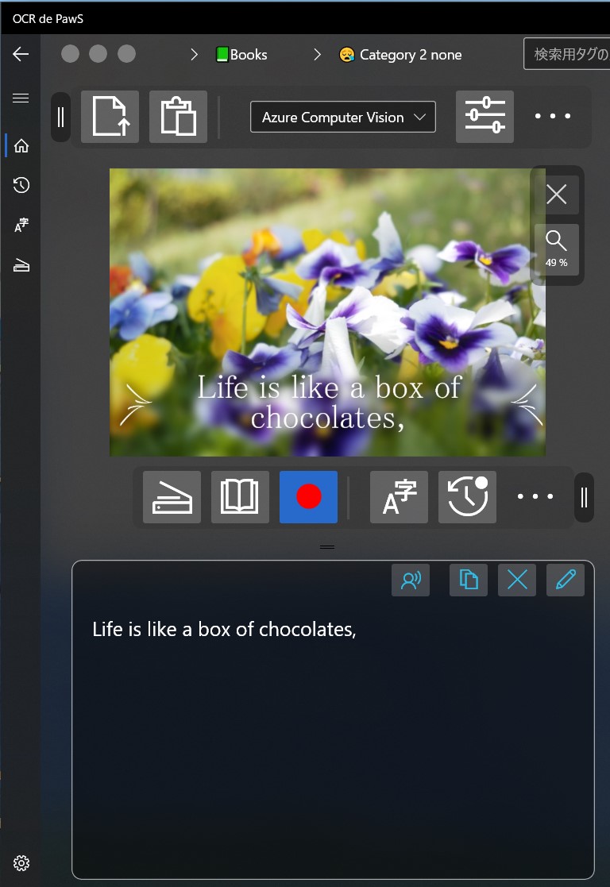Viewport: 610px width, 887px height.
Task: Open the Books breadcrumb category
Action: [241, 55]
